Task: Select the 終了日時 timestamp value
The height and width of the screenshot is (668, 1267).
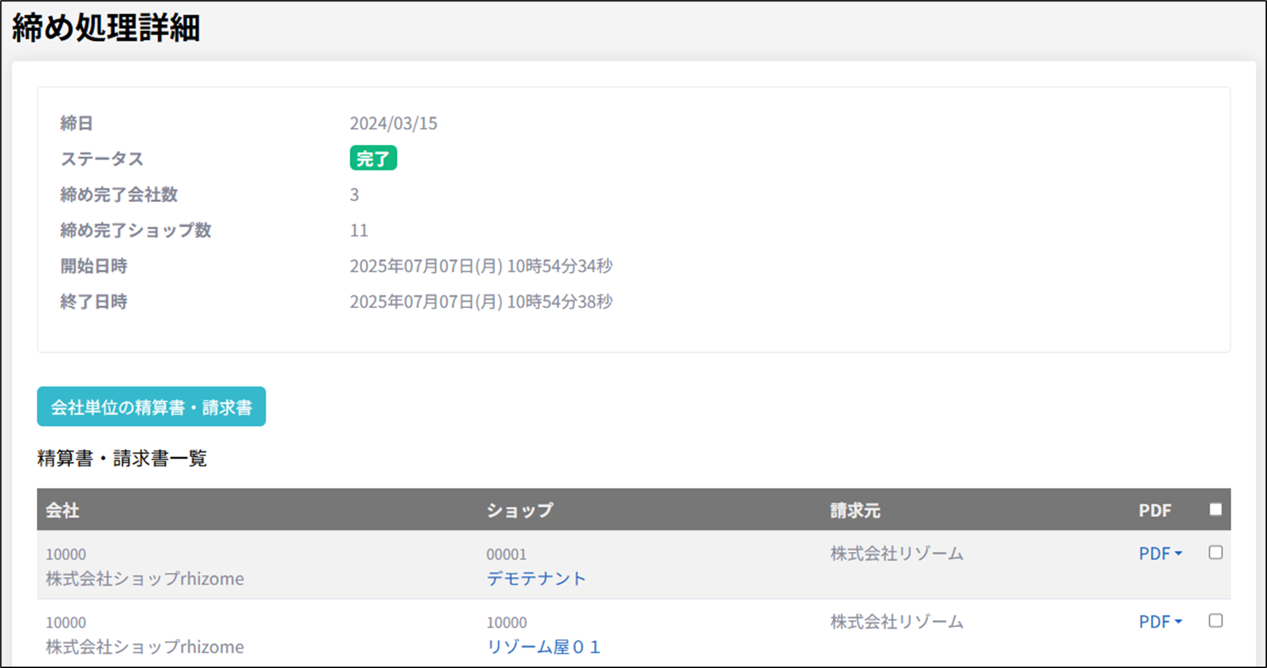Action: [480, 301]
